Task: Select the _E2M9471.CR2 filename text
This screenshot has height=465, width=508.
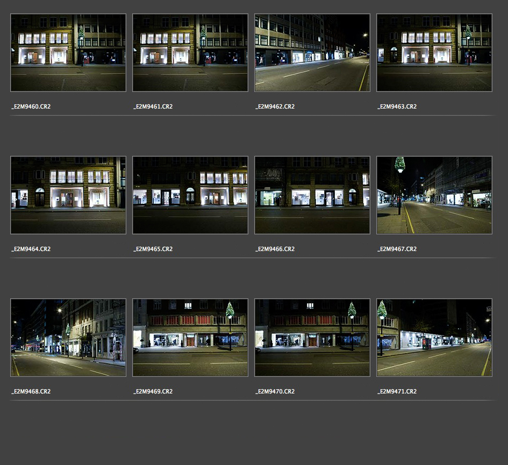Action: (397, 391)
